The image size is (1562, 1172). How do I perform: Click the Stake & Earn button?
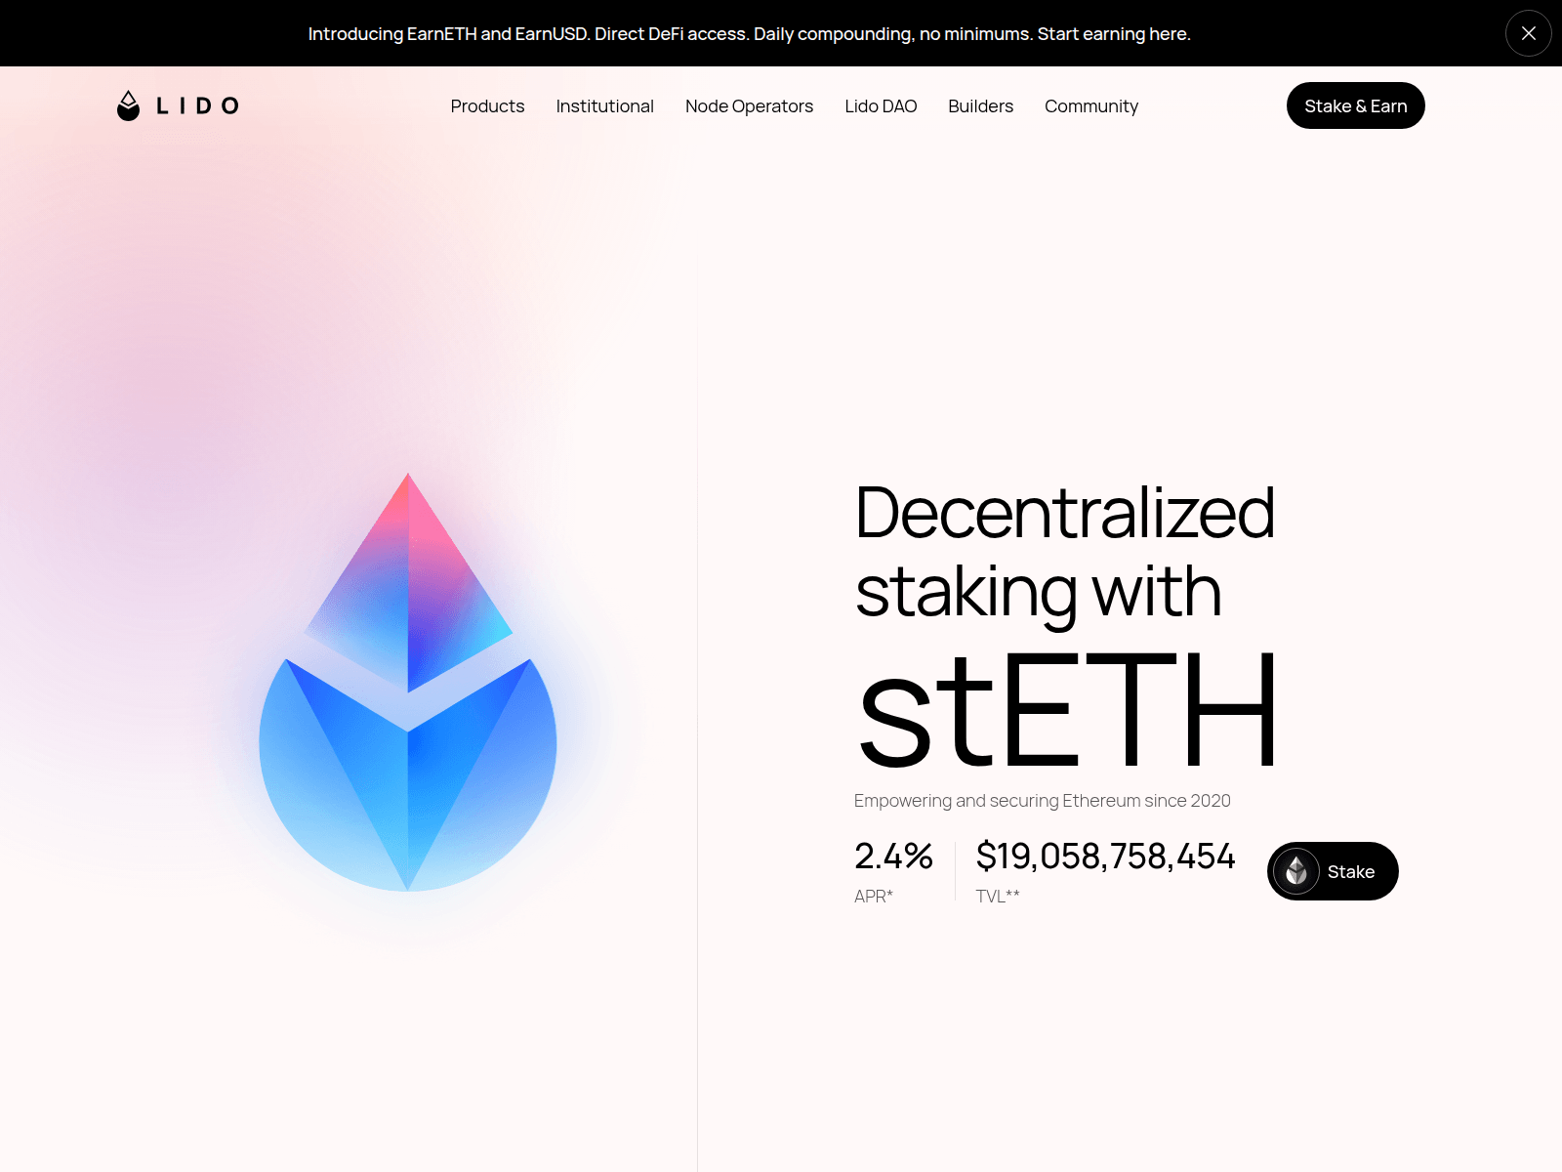point(1355,105)
